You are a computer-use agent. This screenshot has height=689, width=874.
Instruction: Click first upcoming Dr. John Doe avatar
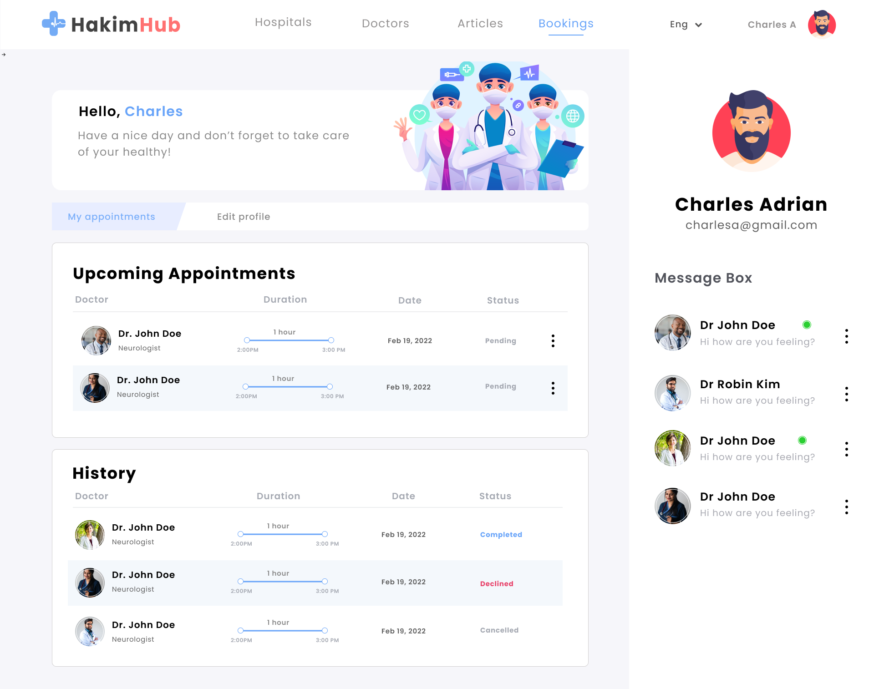[x=96, y=340]
